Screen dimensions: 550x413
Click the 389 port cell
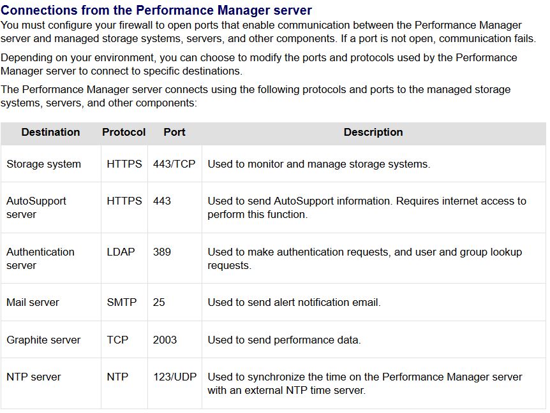pos(162,252)
